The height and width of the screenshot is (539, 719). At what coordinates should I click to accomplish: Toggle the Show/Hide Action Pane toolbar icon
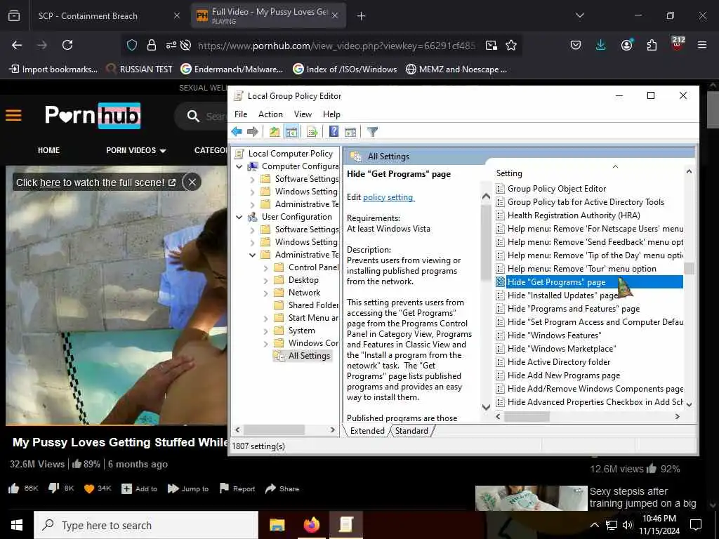point(350,132)
